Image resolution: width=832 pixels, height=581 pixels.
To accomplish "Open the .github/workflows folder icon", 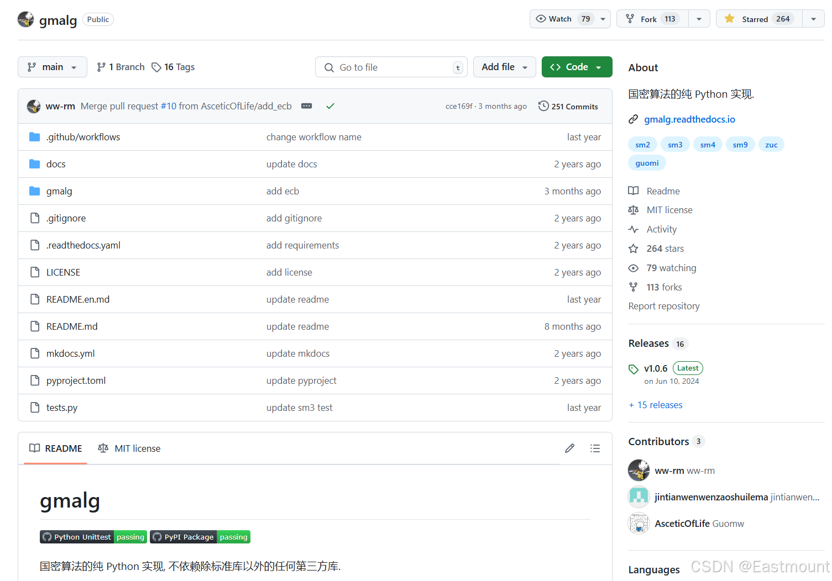I will [35, 137].
